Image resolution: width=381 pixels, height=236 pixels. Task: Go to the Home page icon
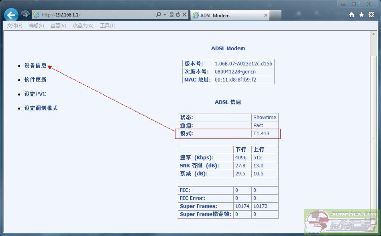coord(352,15)
